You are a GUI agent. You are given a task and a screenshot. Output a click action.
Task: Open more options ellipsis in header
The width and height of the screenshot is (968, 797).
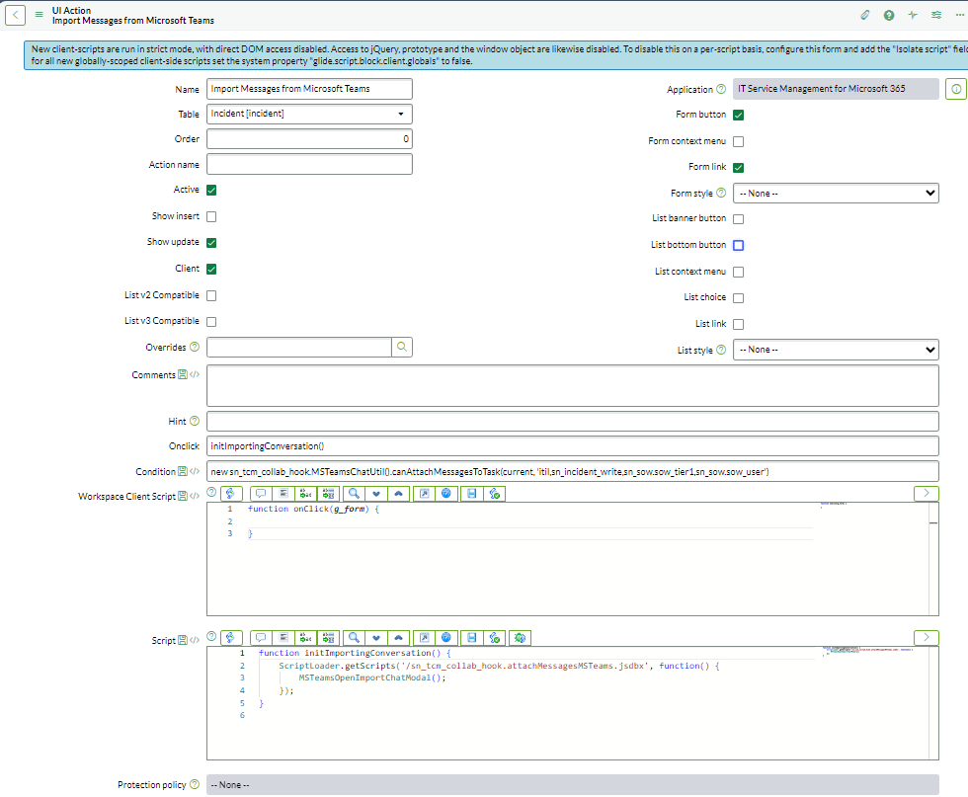pyautogui.click(x=960, y=15)
